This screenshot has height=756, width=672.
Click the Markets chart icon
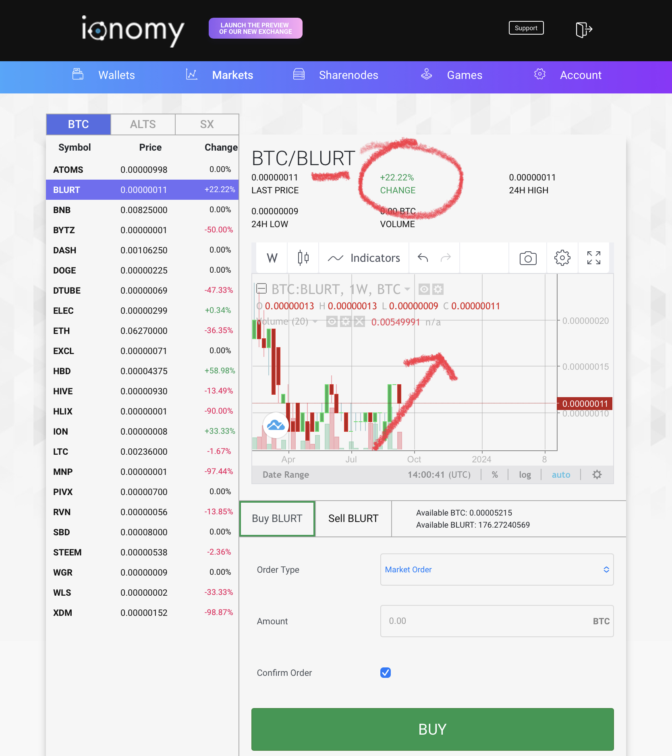pos(192,74)
